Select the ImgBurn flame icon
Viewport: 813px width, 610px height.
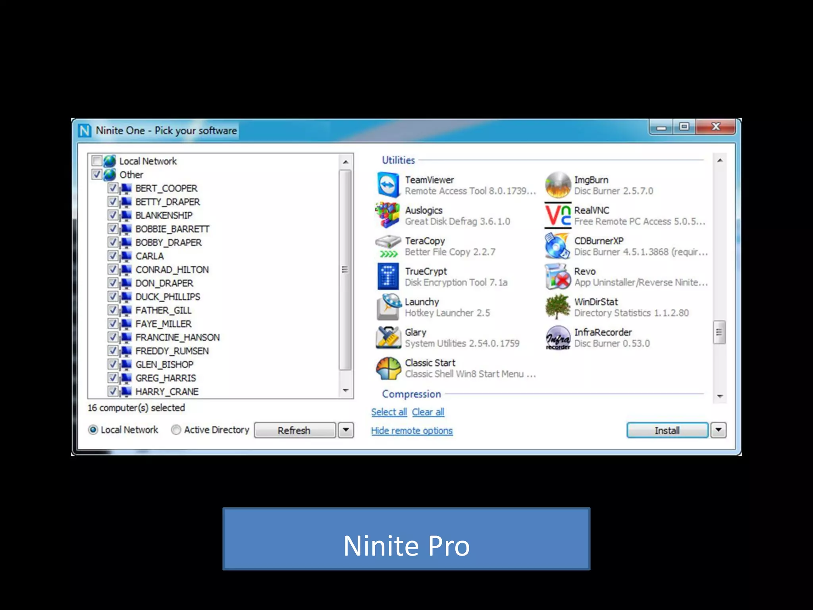tap(558, 185)
